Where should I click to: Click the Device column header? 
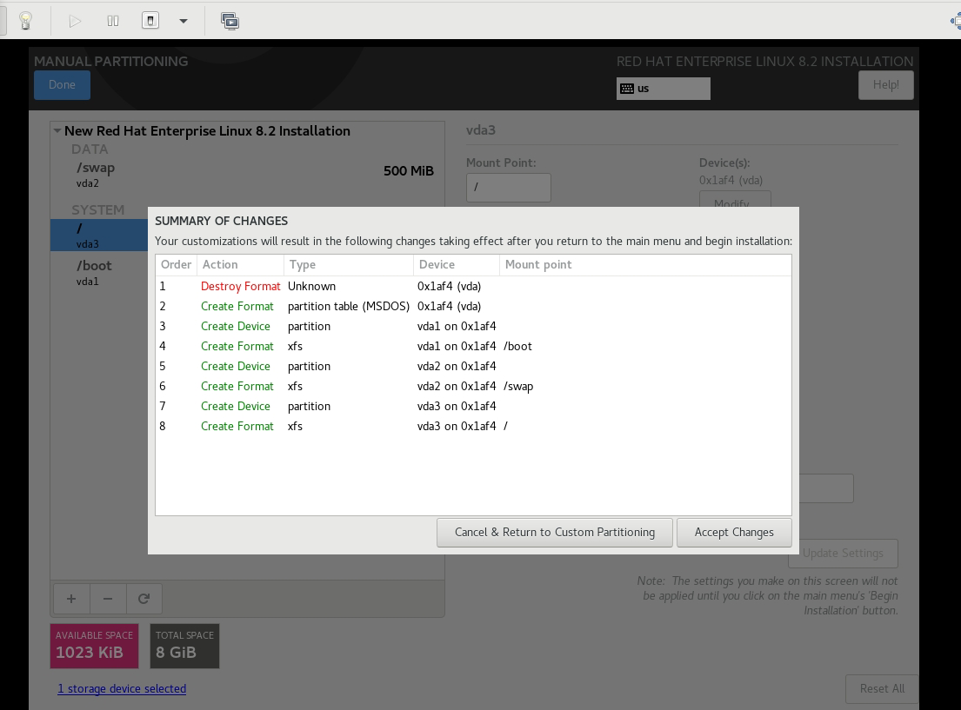coord(457,265)
